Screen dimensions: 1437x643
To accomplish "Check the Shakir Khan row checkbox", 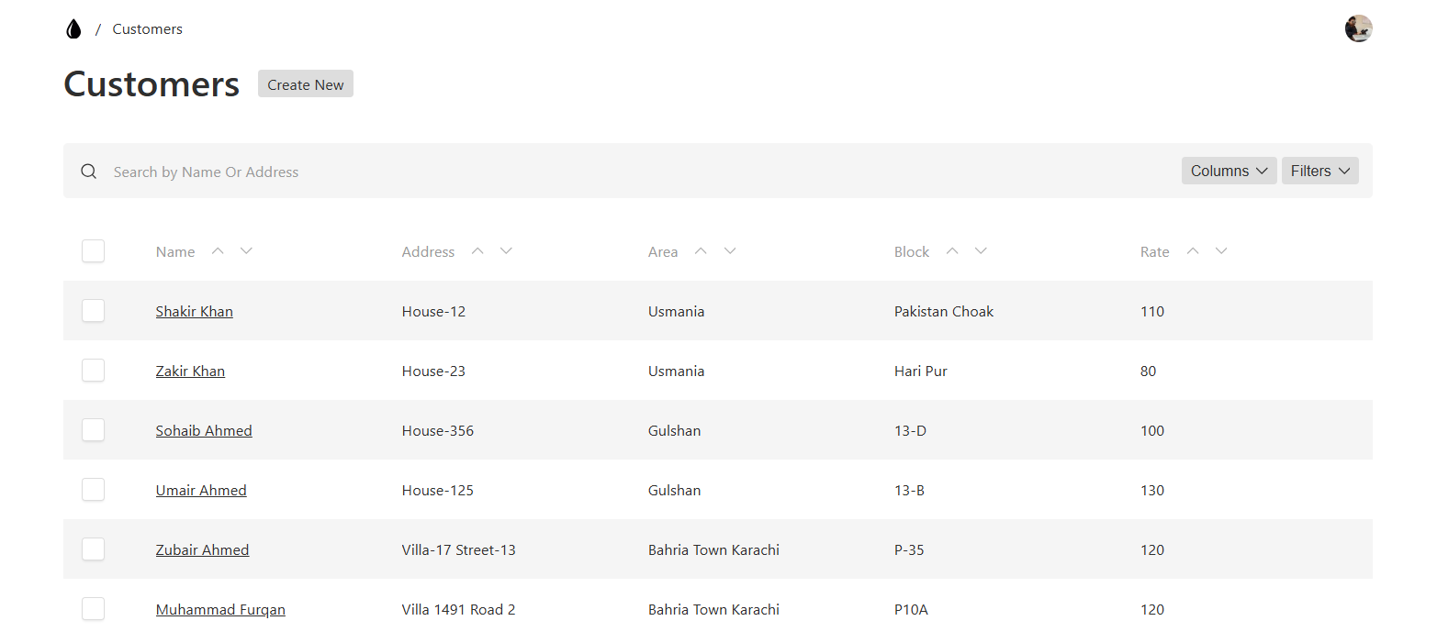I will point(93,311).
